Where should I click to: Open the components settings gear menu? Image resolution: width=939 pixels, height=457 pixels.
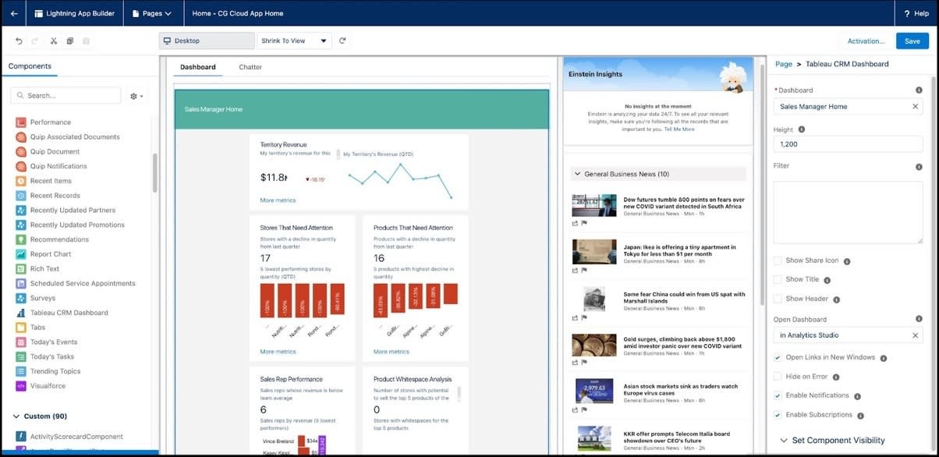pyautogui.click(x=137, y=96)
